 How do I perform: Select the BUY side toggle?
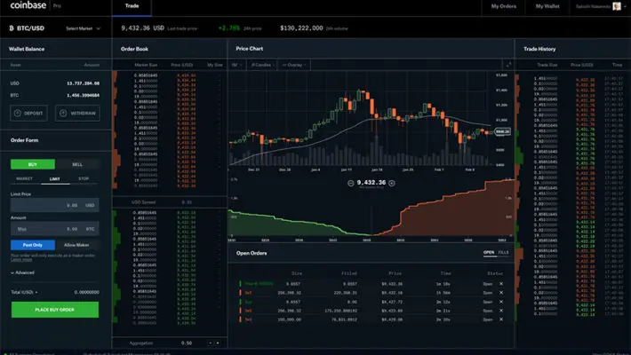coord(33,164)
